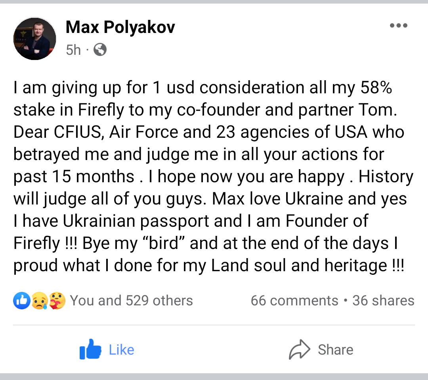The image size is (428, 380).
Task: Click the 5h post timestamp
Action: tap(73, 50)
